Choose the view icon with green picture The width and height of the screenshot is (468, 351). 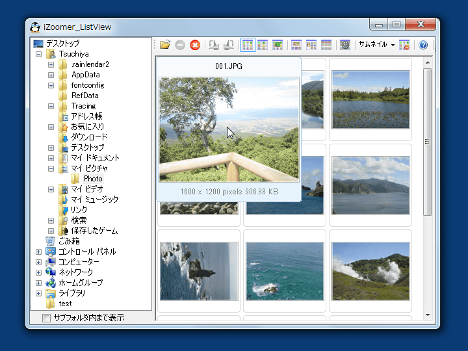point(278,45)
